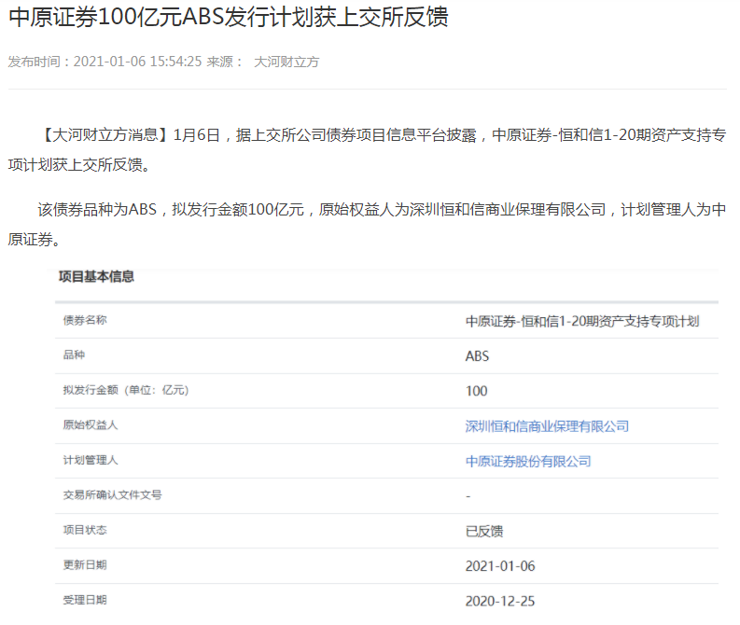740x625 pixels.
Task: Click the 受理日期 row label
Action: [x=85, y=600]
